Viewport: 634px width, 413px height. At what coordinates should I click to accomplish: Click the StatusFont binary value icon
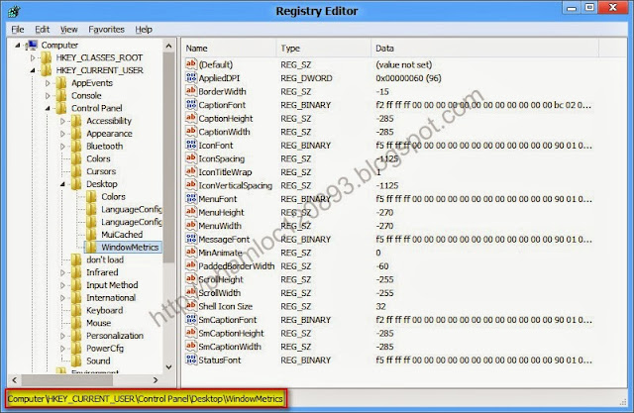tap(191, 360)
